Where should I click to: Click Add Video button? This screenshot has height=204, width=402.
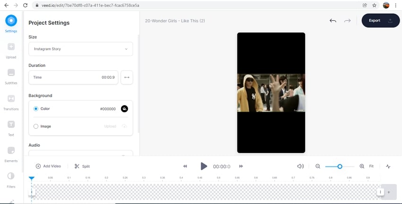48,166
